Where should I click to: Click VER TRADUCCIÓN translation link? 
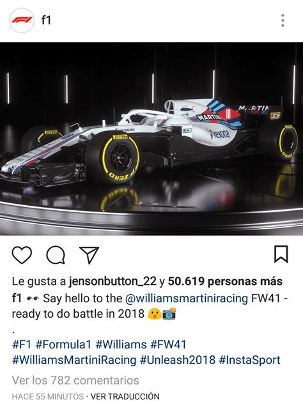125,396
